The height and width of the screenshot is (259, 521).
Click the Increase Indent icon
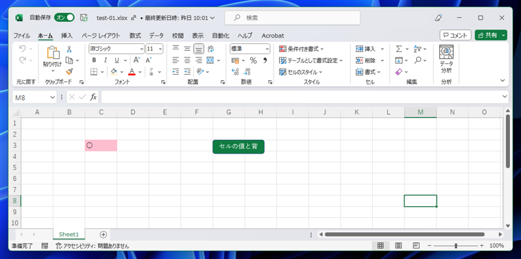point(187,71)
